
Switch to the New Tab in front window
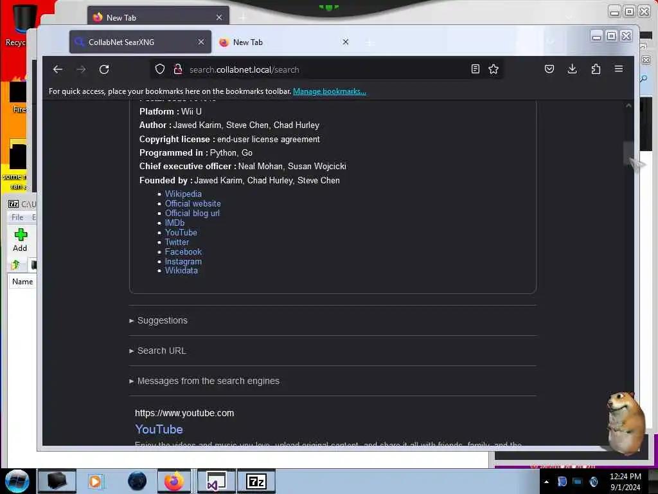(x=284, y=42)
